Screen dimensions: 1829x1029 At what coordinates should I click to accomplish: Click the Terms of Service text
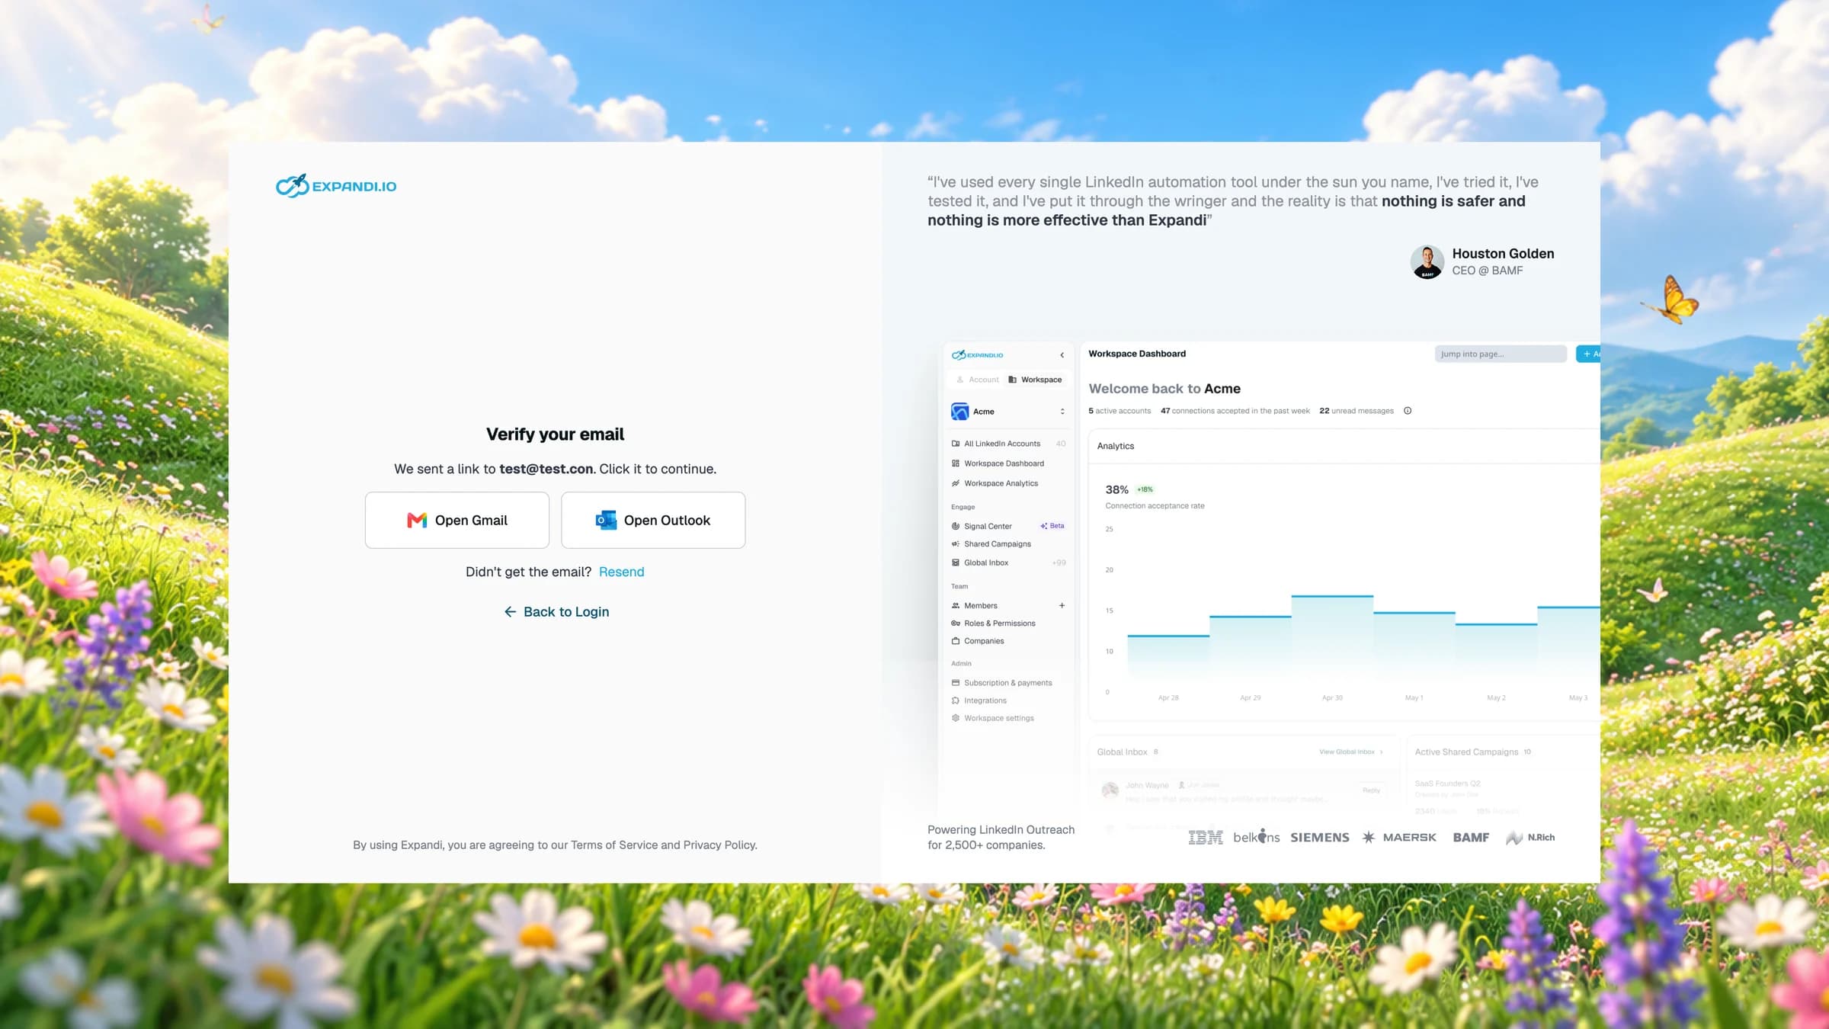(x=614, y=845)
